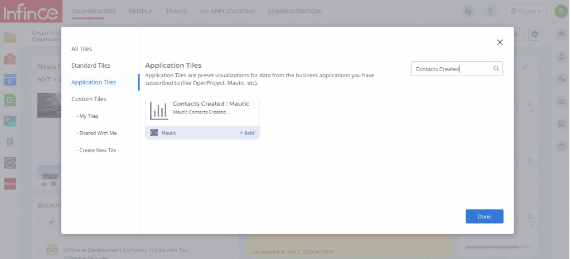Open the help question mark icon

coord(490,11)
